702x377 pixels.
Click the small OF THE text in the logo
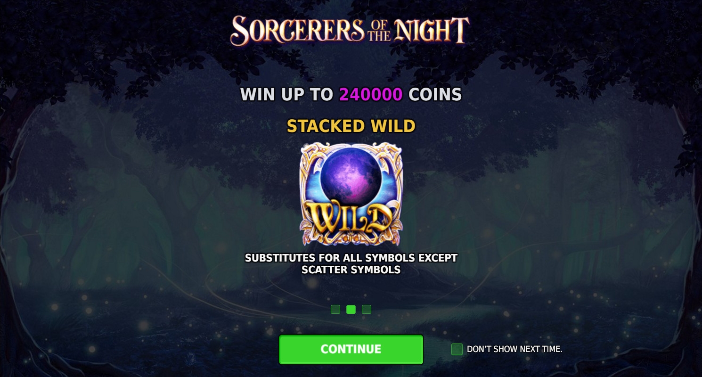379,31
